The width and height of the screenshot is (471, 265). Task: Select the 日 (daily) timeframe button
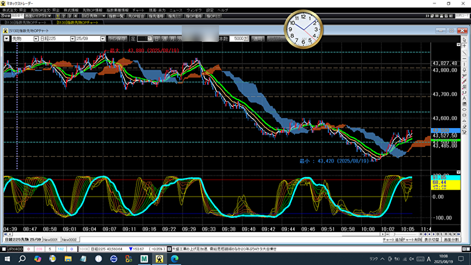pos(157,39)
